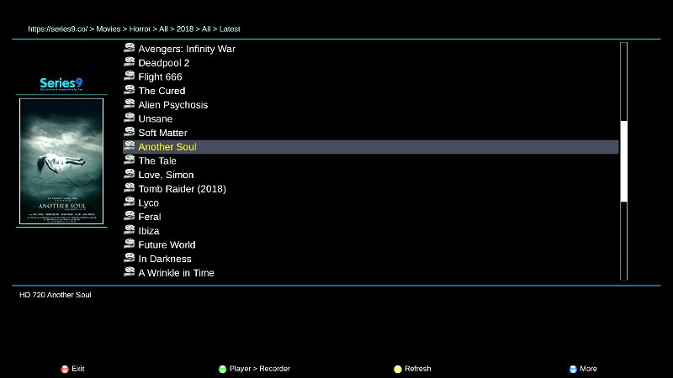Go to Horror in the breadcrumb
Image resolution: width=673 pixels, height=378 pixels.
pyautogui.click(x=140, y=29)
